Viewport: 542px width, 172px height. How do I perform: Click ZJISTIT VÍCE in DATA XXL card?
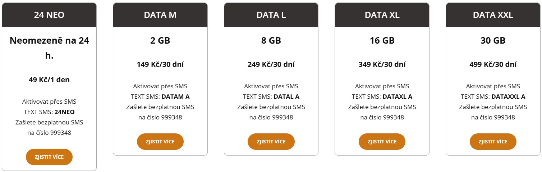493,142
